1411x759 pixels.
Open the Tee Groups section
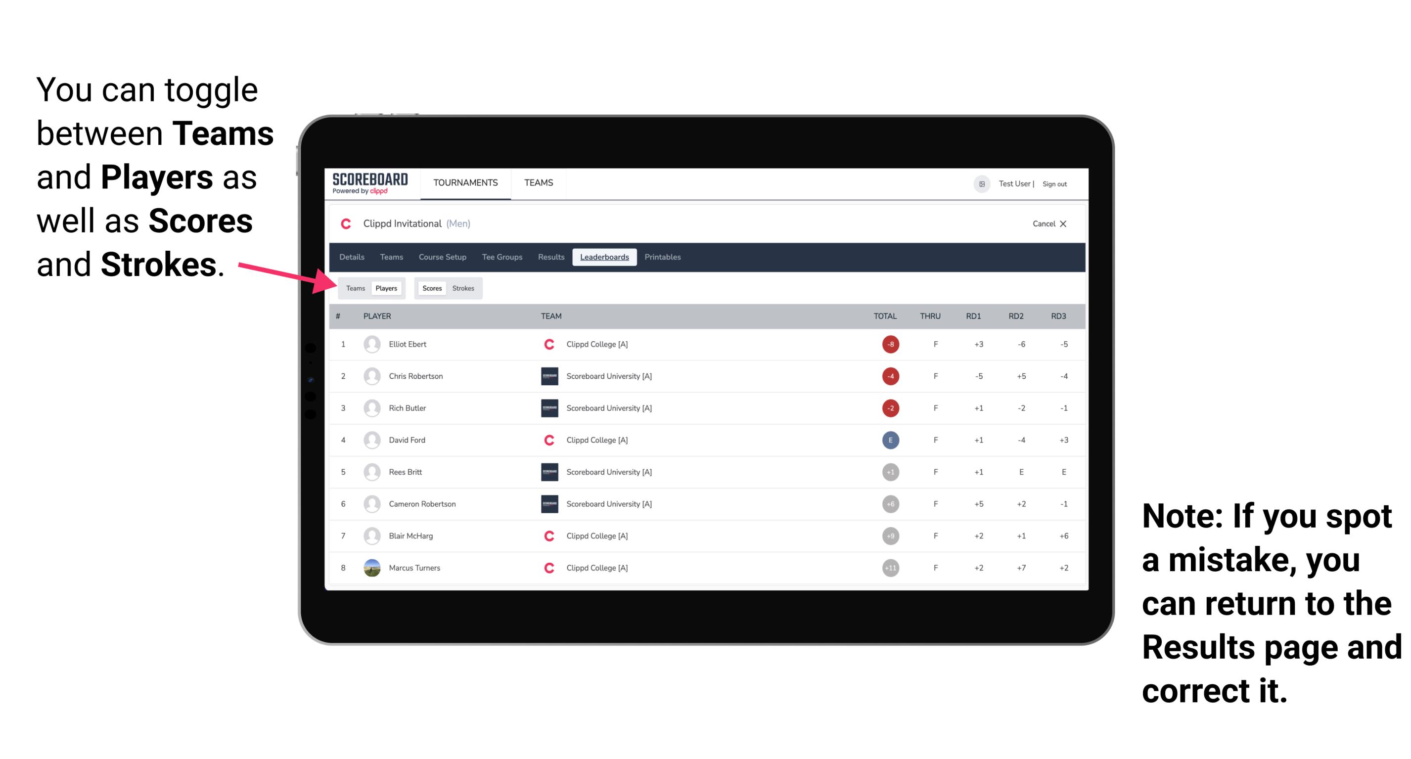pyautogui.click(x=501, y=257)
